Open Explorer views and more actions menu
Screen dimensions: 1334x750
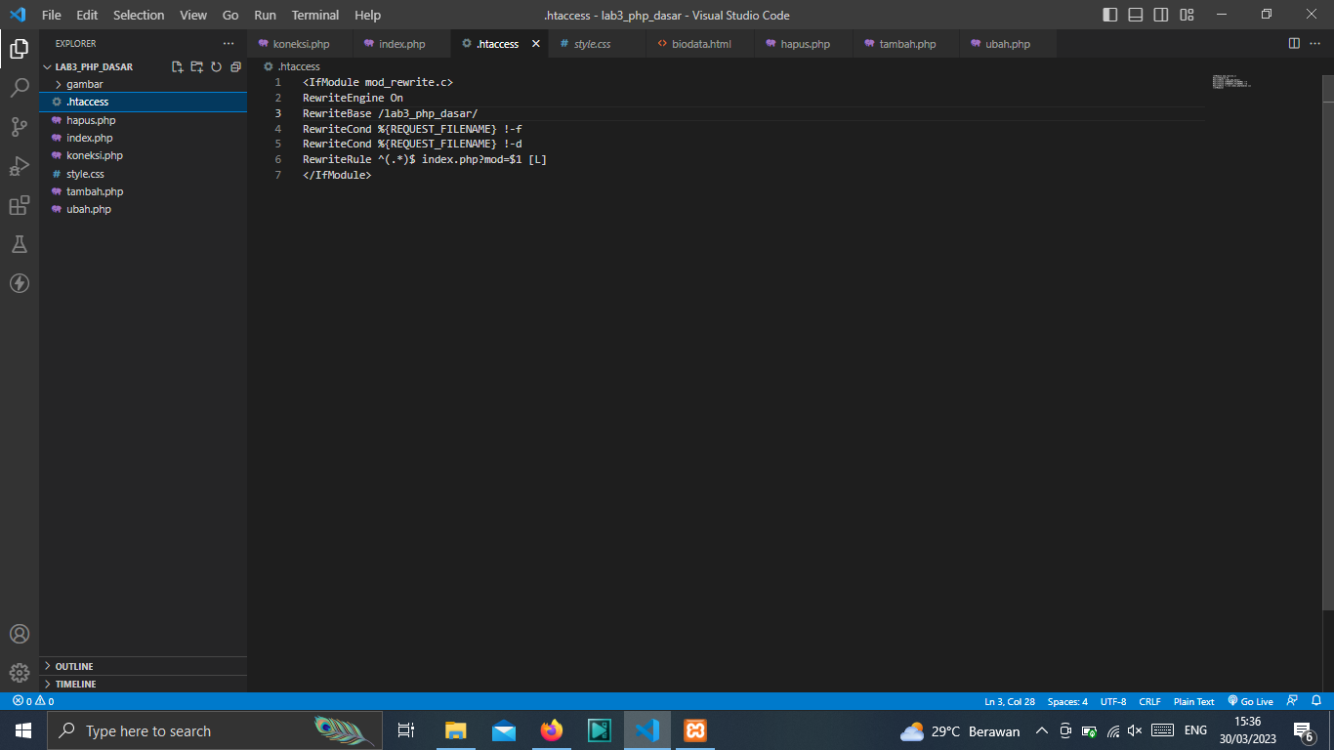[229, 44]
